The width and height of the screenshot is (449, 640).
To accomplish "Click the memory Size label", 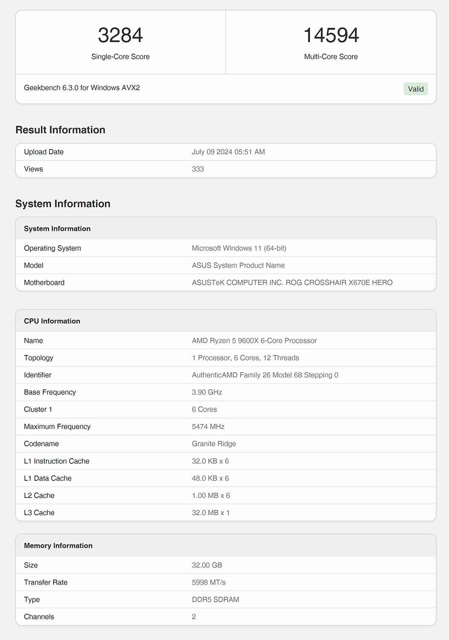I will (31, 565).
